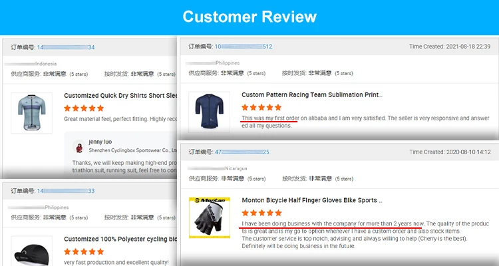The image size is (499, 266).
Task: Open order number ending in 34
Action: [66, 47]
